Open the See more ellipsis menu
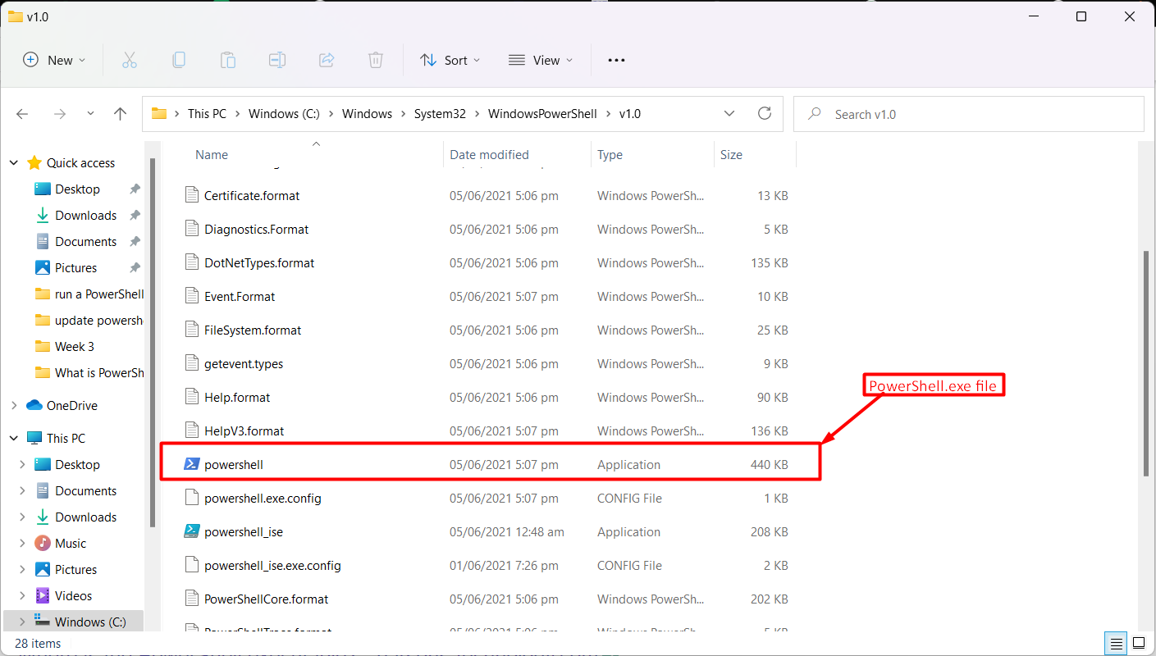This screenshot has height=656, width=1156. coord(616,60)
